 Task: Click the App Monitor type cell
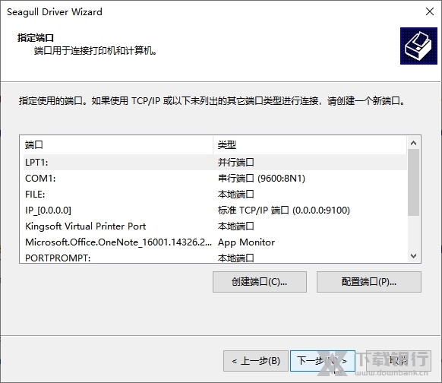coord(246,242)
